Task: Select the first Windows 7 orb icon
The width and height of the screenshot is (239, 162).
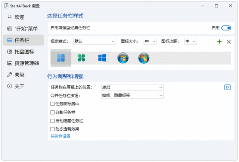Action: coord(123,58)
